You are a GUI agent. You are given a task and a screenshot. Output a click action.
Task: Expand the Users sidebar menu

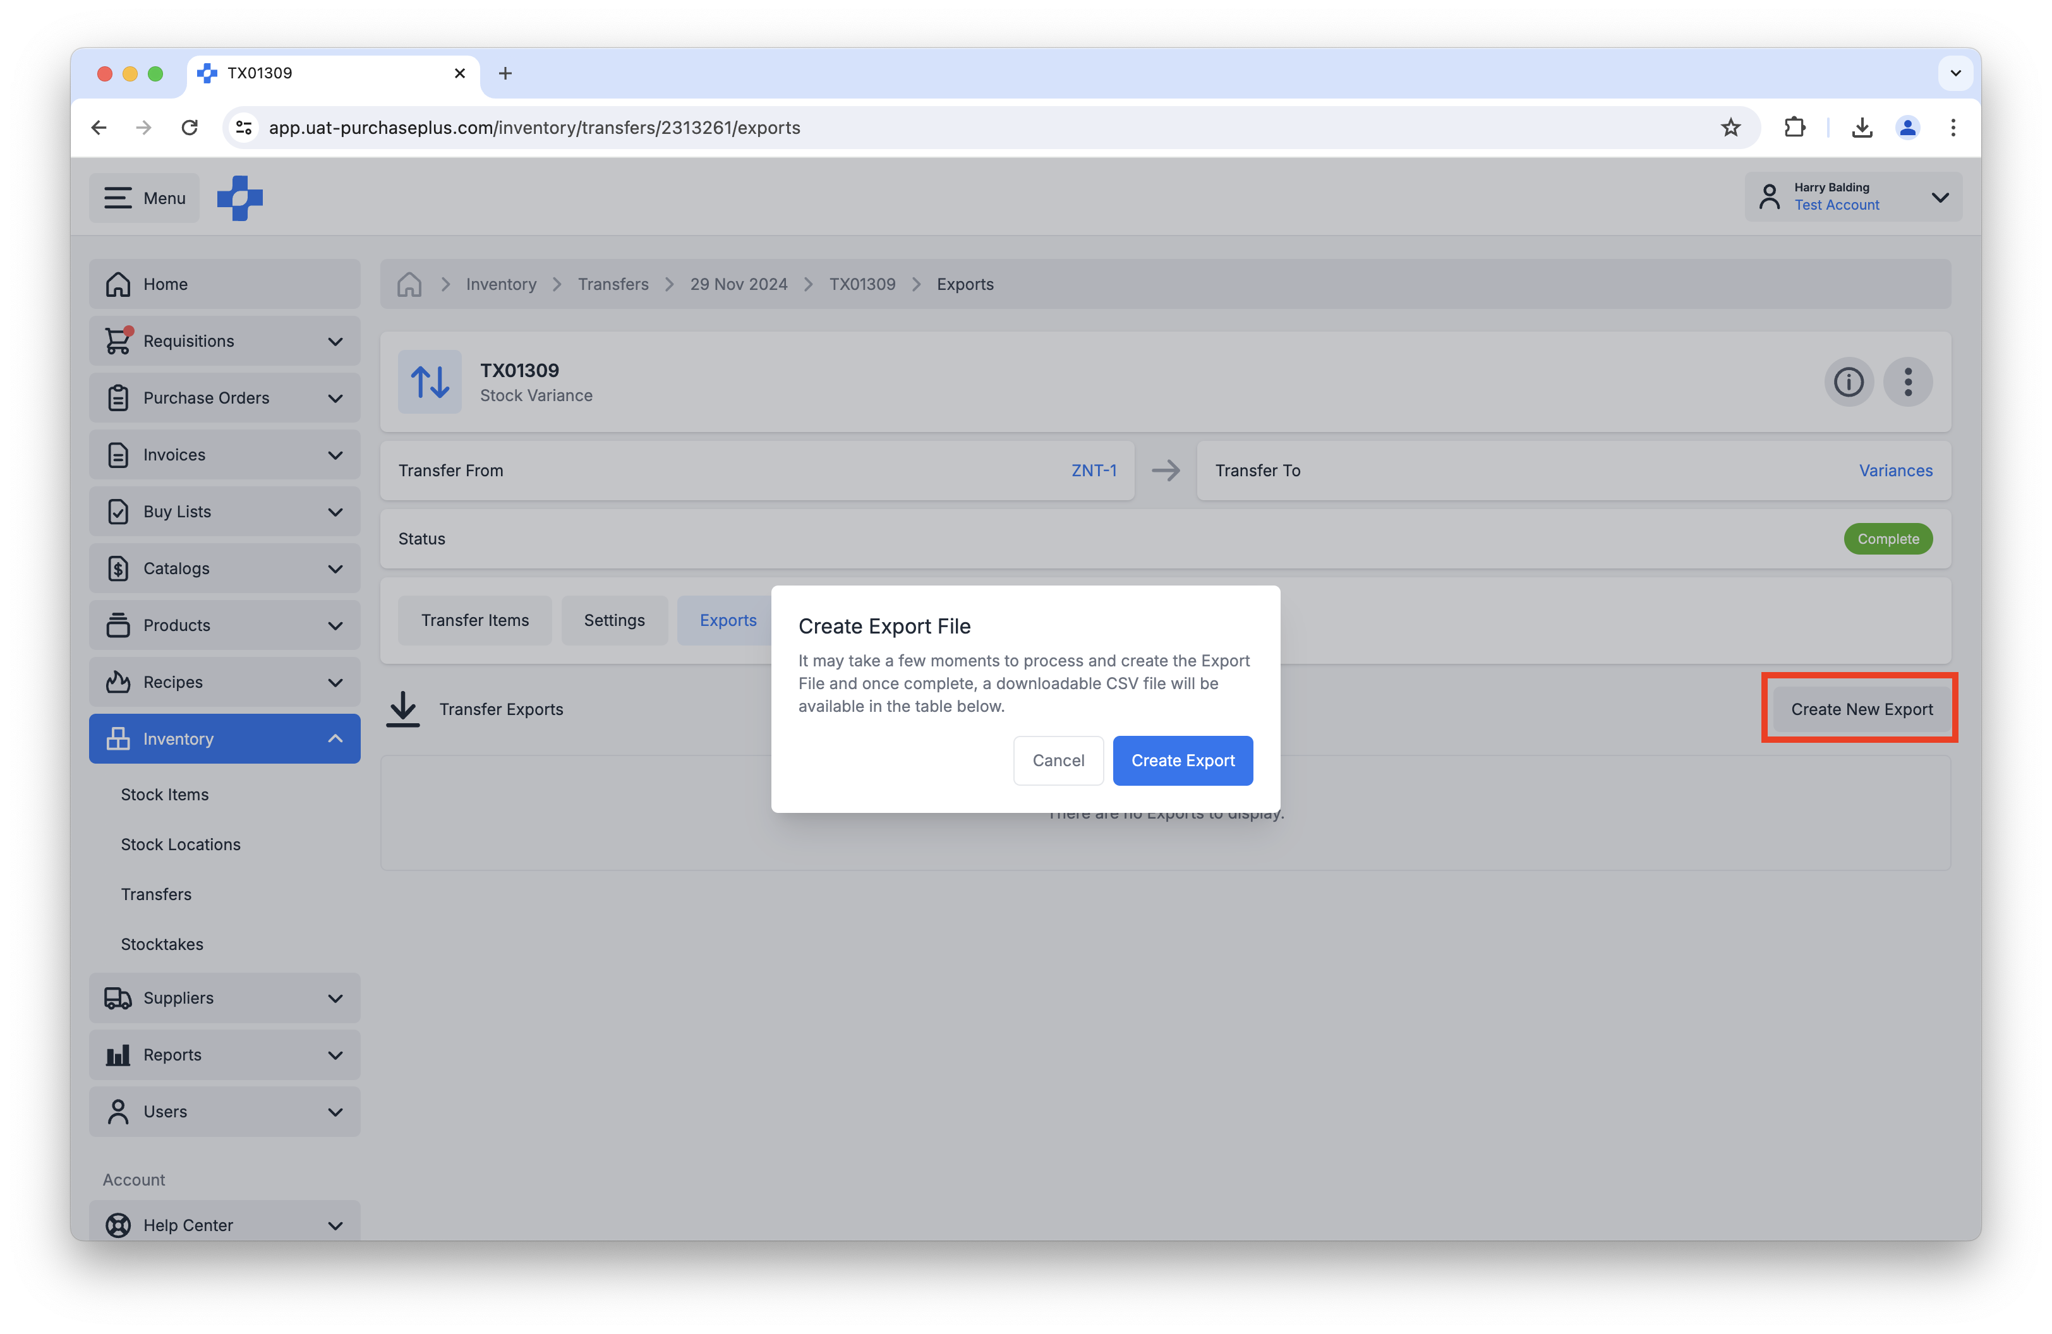(x=224, y=1112)
